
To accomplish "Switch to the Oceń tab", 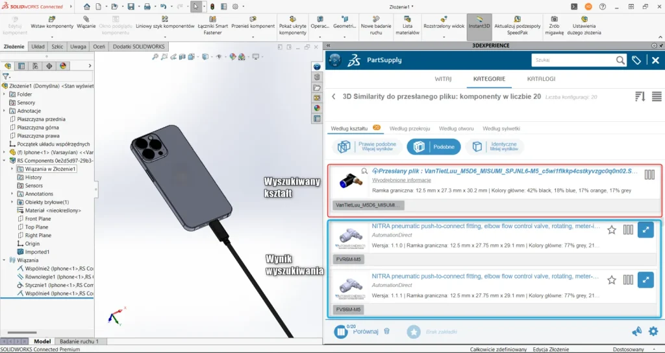I will pyautogui.click(x=99, y=47).
